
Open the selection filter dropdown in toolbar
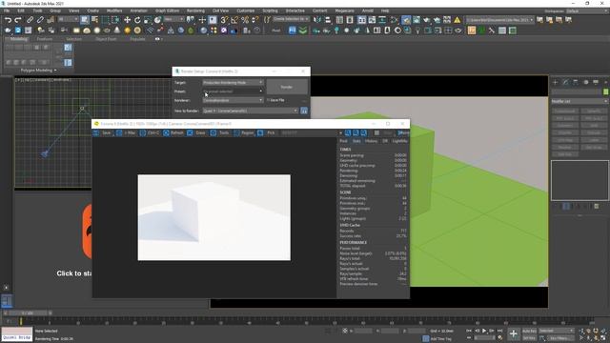tap(68, 19)
